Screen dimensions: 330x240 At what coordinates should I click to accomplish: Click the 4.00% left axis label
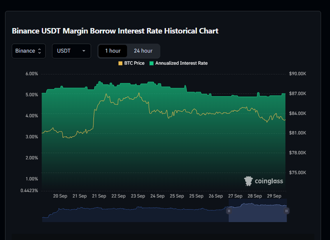[x=32, y=116]
